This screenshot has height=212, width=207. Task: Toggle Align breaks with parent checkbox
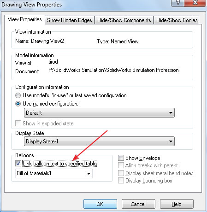121,165
